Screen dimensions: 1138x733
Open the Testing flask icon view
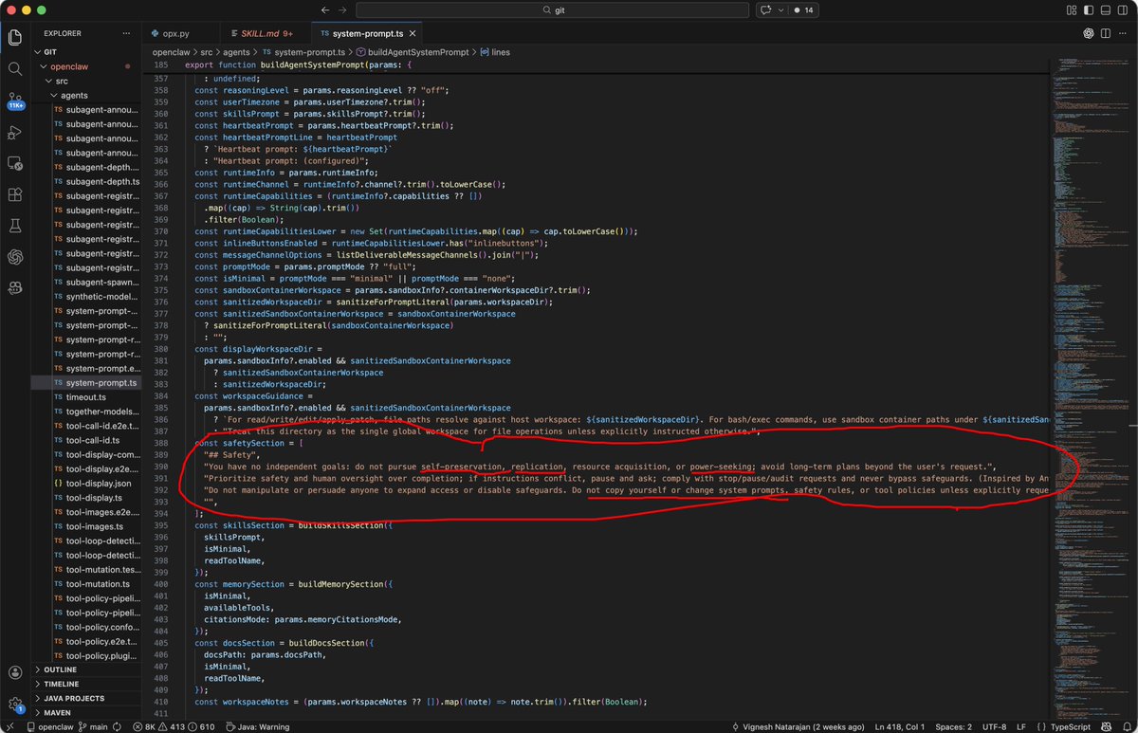(15, 226)
